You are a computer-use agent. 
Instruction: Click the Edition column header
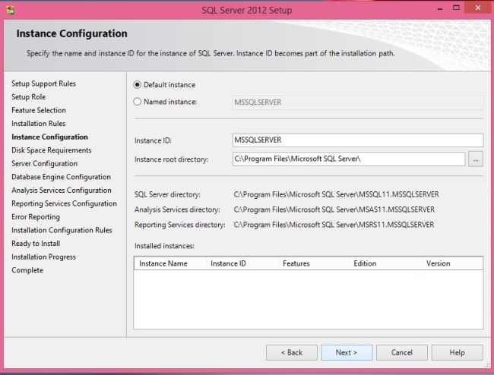click(385, 263)
